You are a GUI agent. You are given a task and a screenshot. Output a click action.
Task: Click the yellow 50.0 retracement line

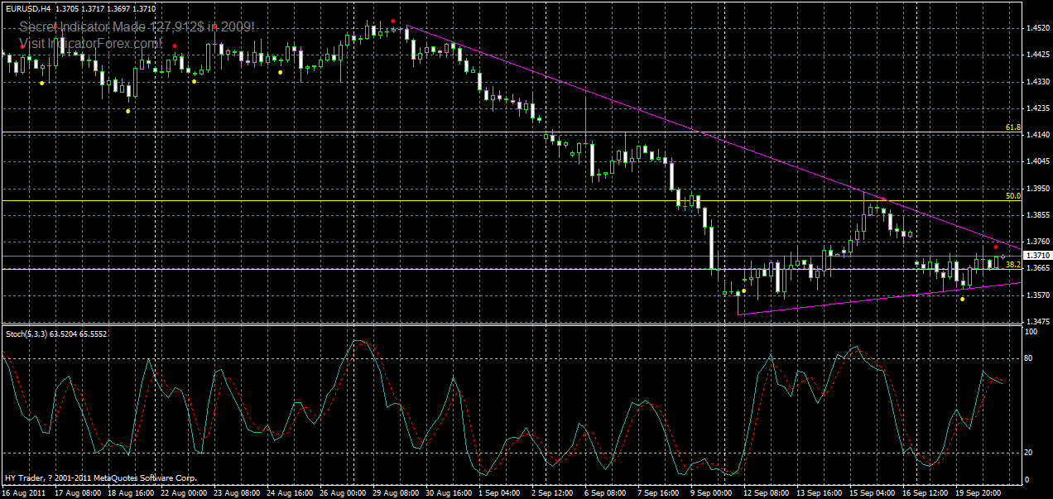coord(497,199)
